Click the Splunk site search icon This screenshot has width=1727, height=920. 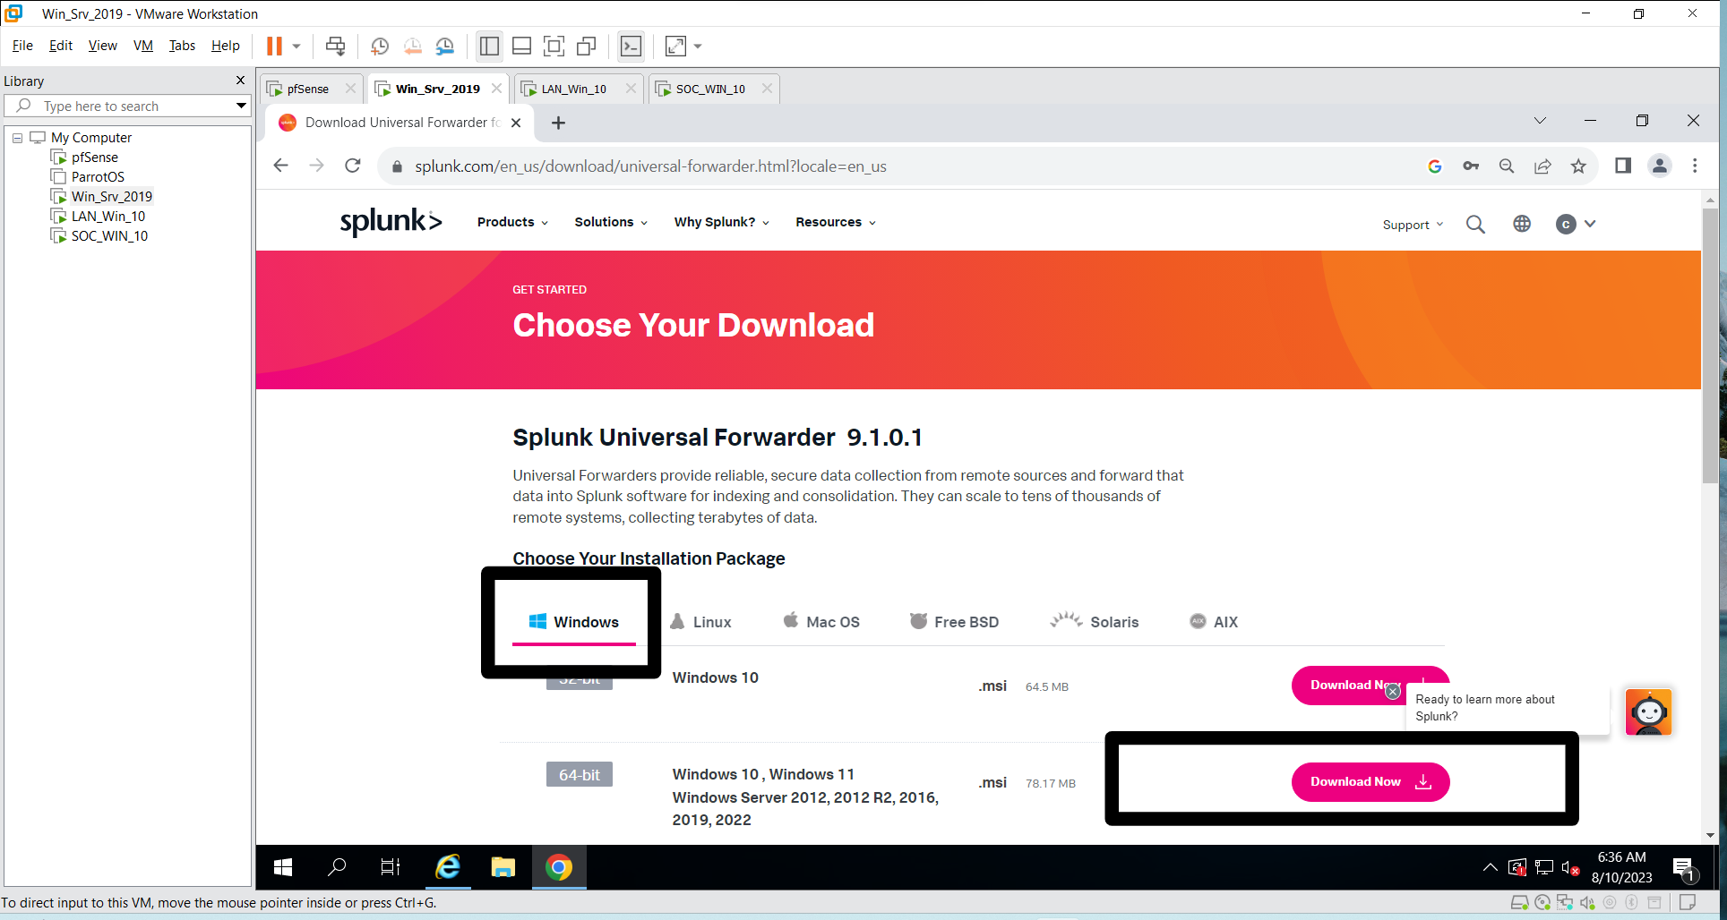click(1475, 224)
